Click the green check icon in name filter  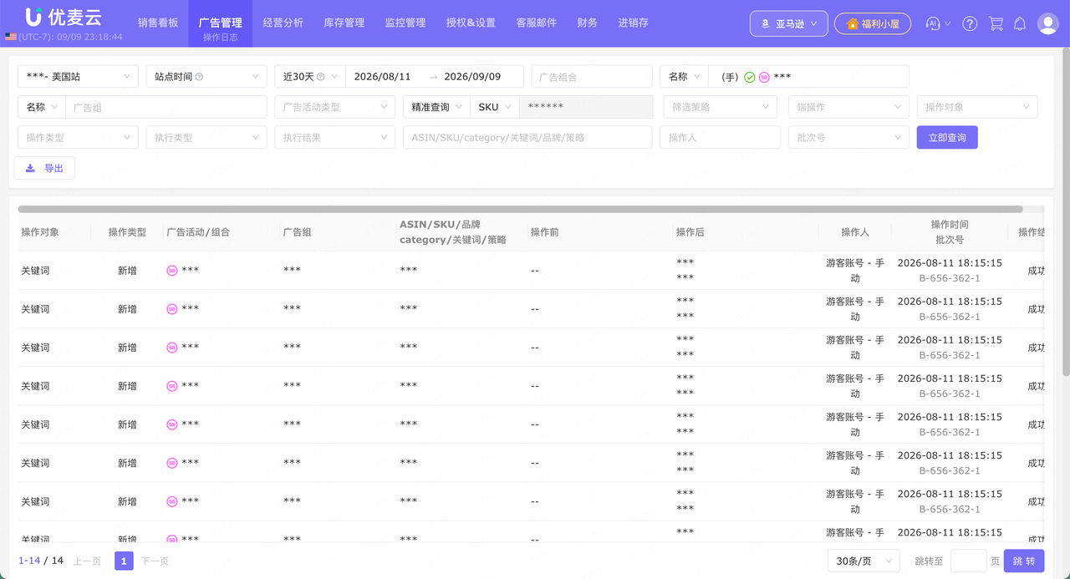coord(750,77)
